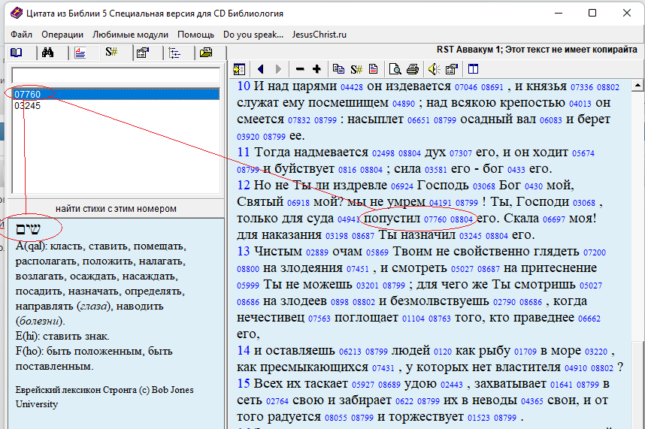645x429 pixels.
Task: Open the folder bookmarks tab
Action: [x=205, y=53]
